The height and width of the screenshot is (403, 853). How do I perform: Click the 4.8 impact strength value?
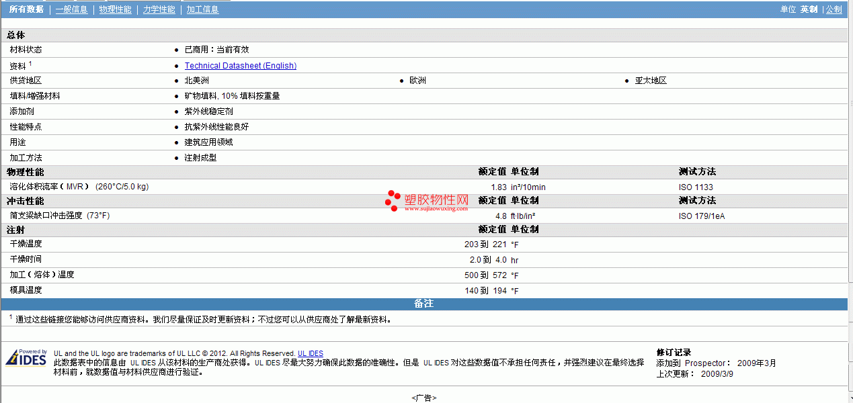(x=501, y=216)
